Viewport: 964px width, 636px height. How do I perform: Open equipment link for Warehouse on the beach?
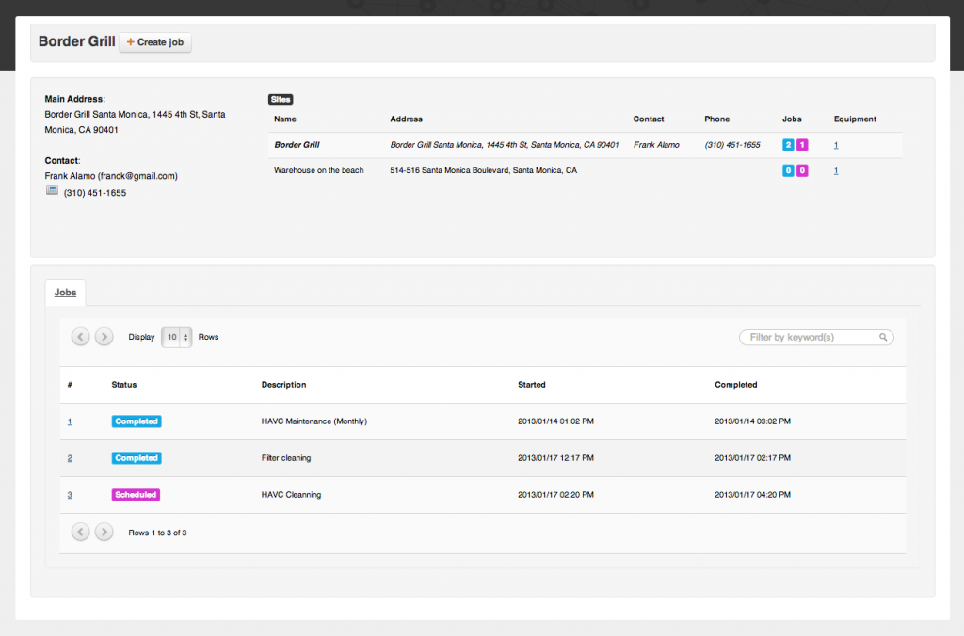click(x=836, y=171)
